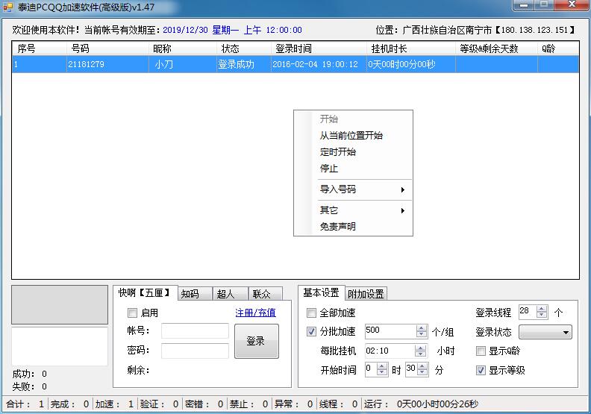The height and width of the screenshot is (414, 591).
Task: Increase 每批挂机 time with up arrow
Action: 420,348
